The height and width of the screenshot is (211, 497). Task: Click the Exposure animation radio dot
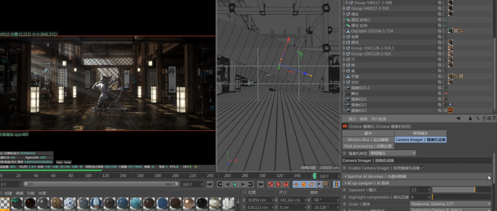pyautogui.click(x=345, y=190)
